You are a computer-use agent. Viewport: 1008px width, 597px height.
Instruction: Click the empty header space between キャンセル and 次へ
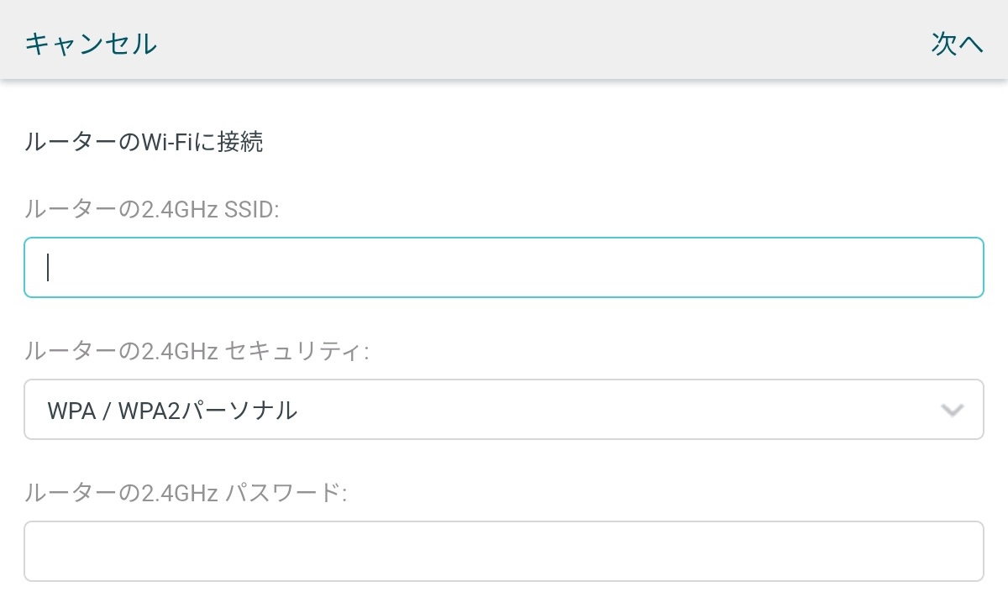(543, 43)
